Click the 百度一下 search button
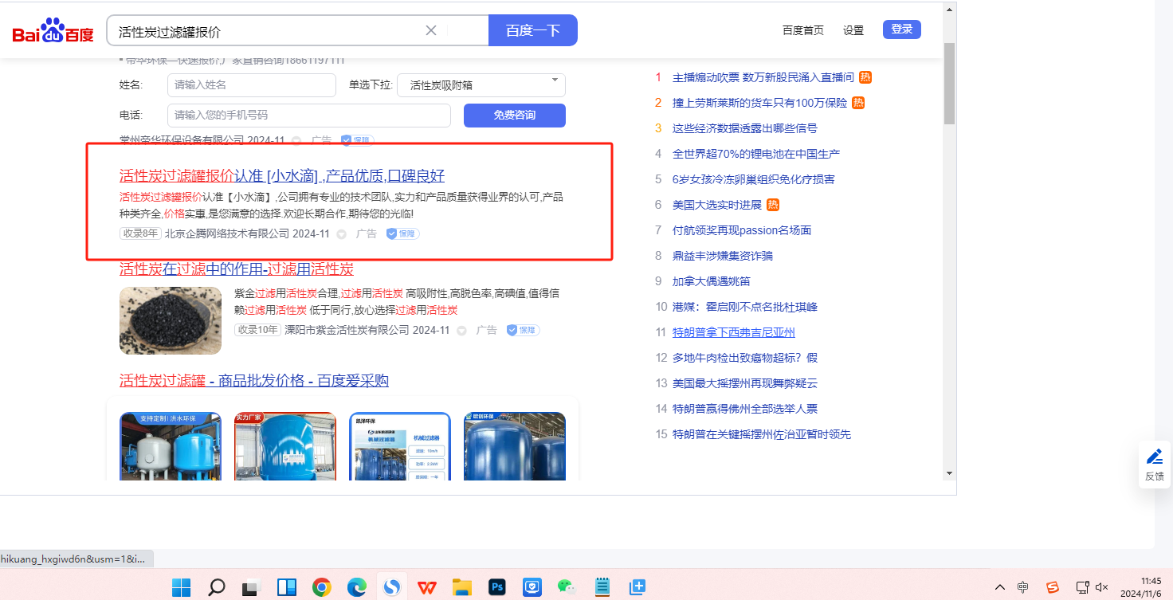The height and width of the screenshot is (600, 1173). tap(532, 31)
